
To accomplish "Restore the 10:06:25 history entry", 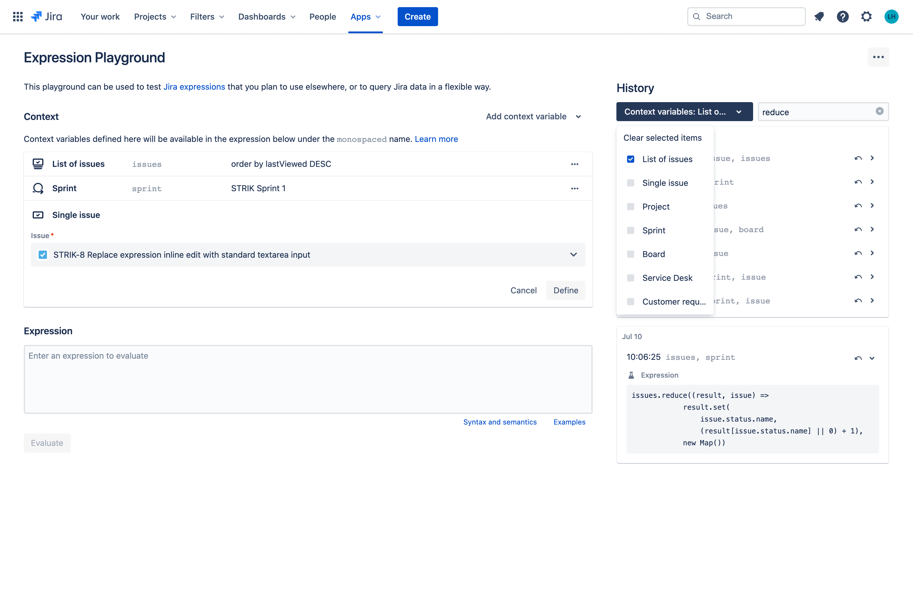I will click(858, 358).
